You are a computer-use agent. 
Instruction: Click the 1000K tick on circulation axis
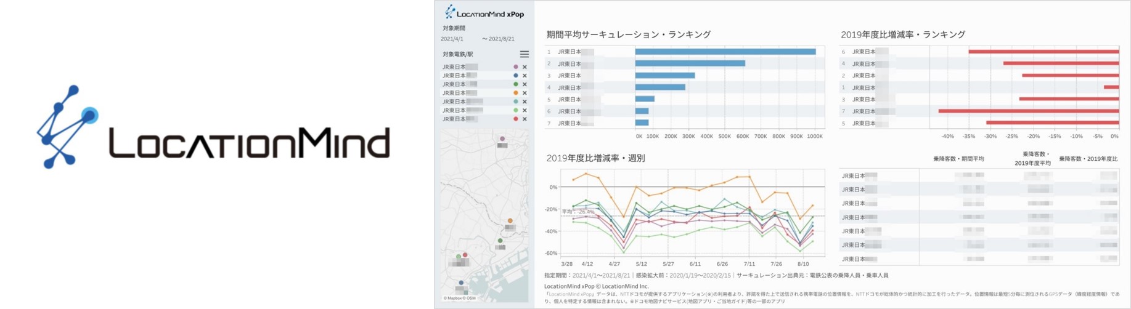815,136
